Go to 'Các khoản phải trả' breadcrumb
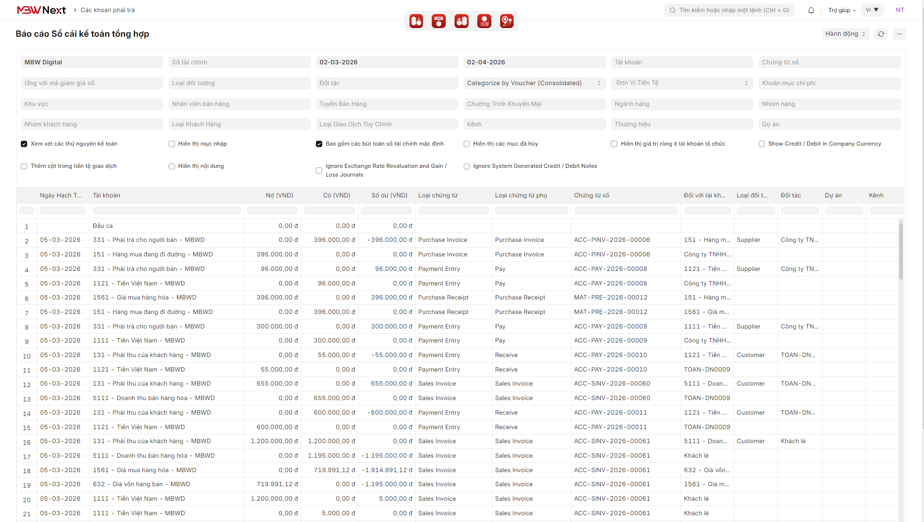The width and height of the screenshot is (924, 522). coord(108,10)
